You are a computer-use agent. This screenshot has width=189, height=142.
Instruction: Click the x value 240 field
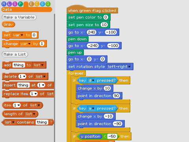pos(91,32)
